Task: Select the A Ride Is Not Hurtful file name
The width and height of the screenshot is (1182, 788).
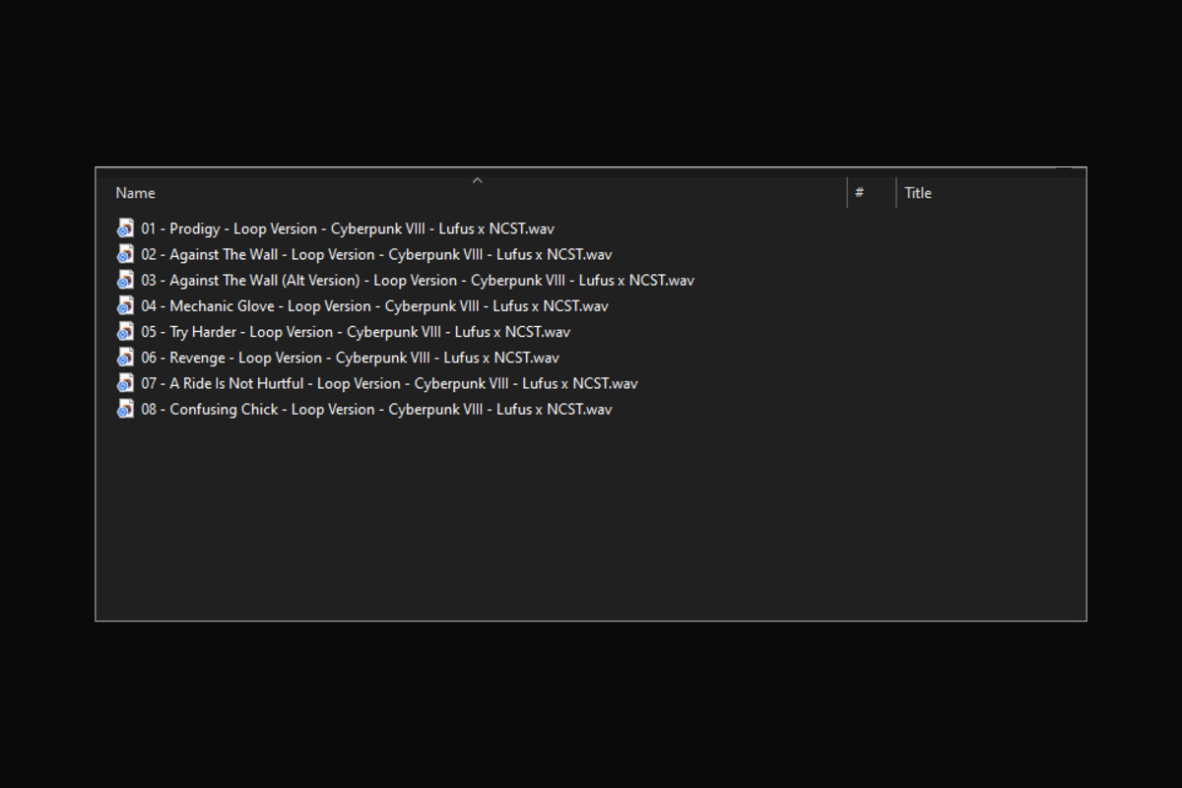Action: click(x=389, y=383)
